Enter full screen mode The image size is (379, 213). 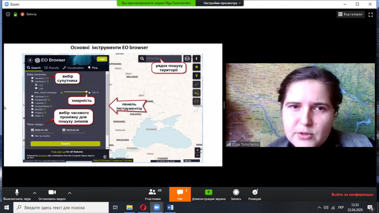[370, 14]
